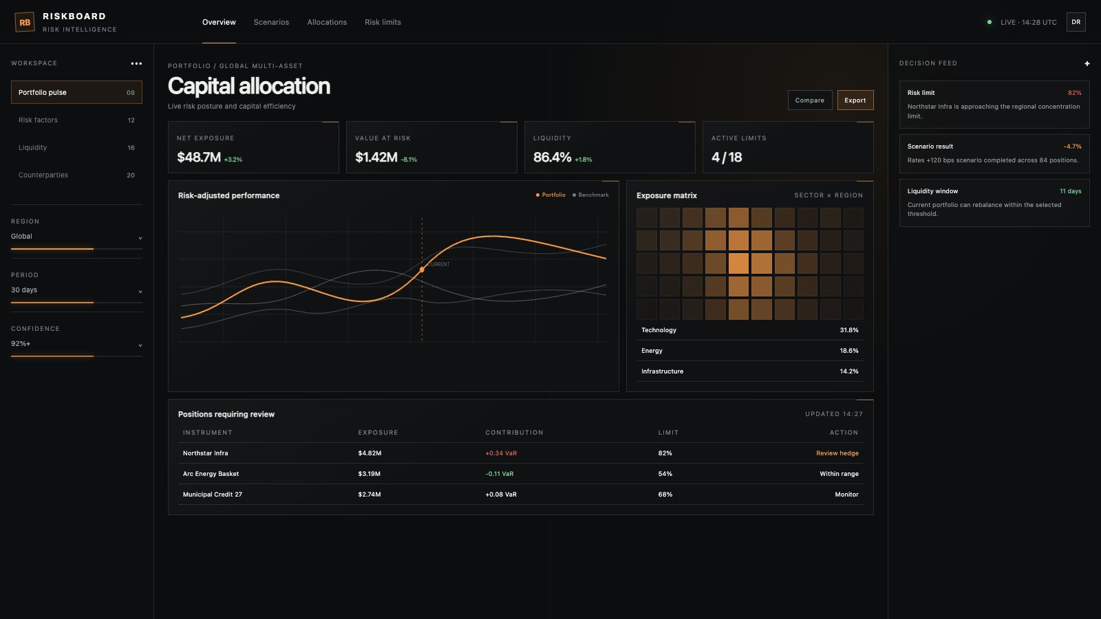
Task: Open Liquidity in the workspace list
Action: click(x=76, y=147)
